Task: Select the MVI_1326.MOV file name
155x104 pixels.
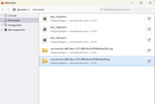Action: [58, 17]
